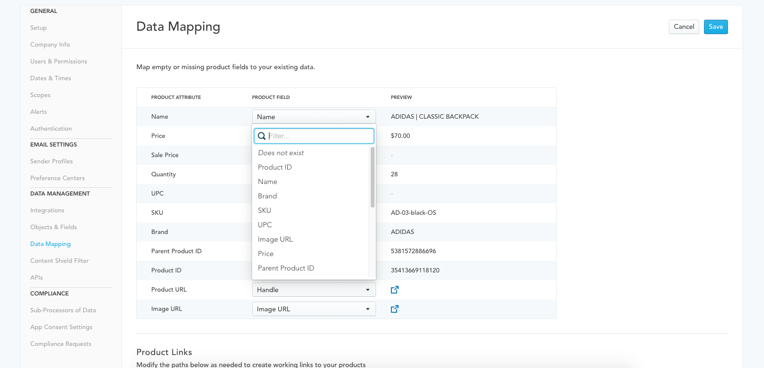Click the 'Product Links' section heading
Viewport: 764px width, 368px height.
tap(164, 352)
